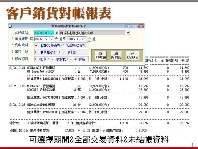The width and height of the screenshot is (198, 149).
Task: Click the price 13,900.00(含)
Action: click(99, 90)
